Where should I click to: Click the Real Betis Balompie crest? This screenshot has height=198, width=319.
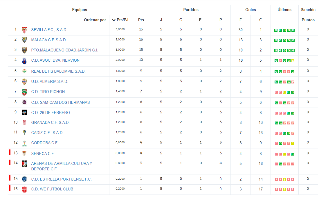(24, 71)
